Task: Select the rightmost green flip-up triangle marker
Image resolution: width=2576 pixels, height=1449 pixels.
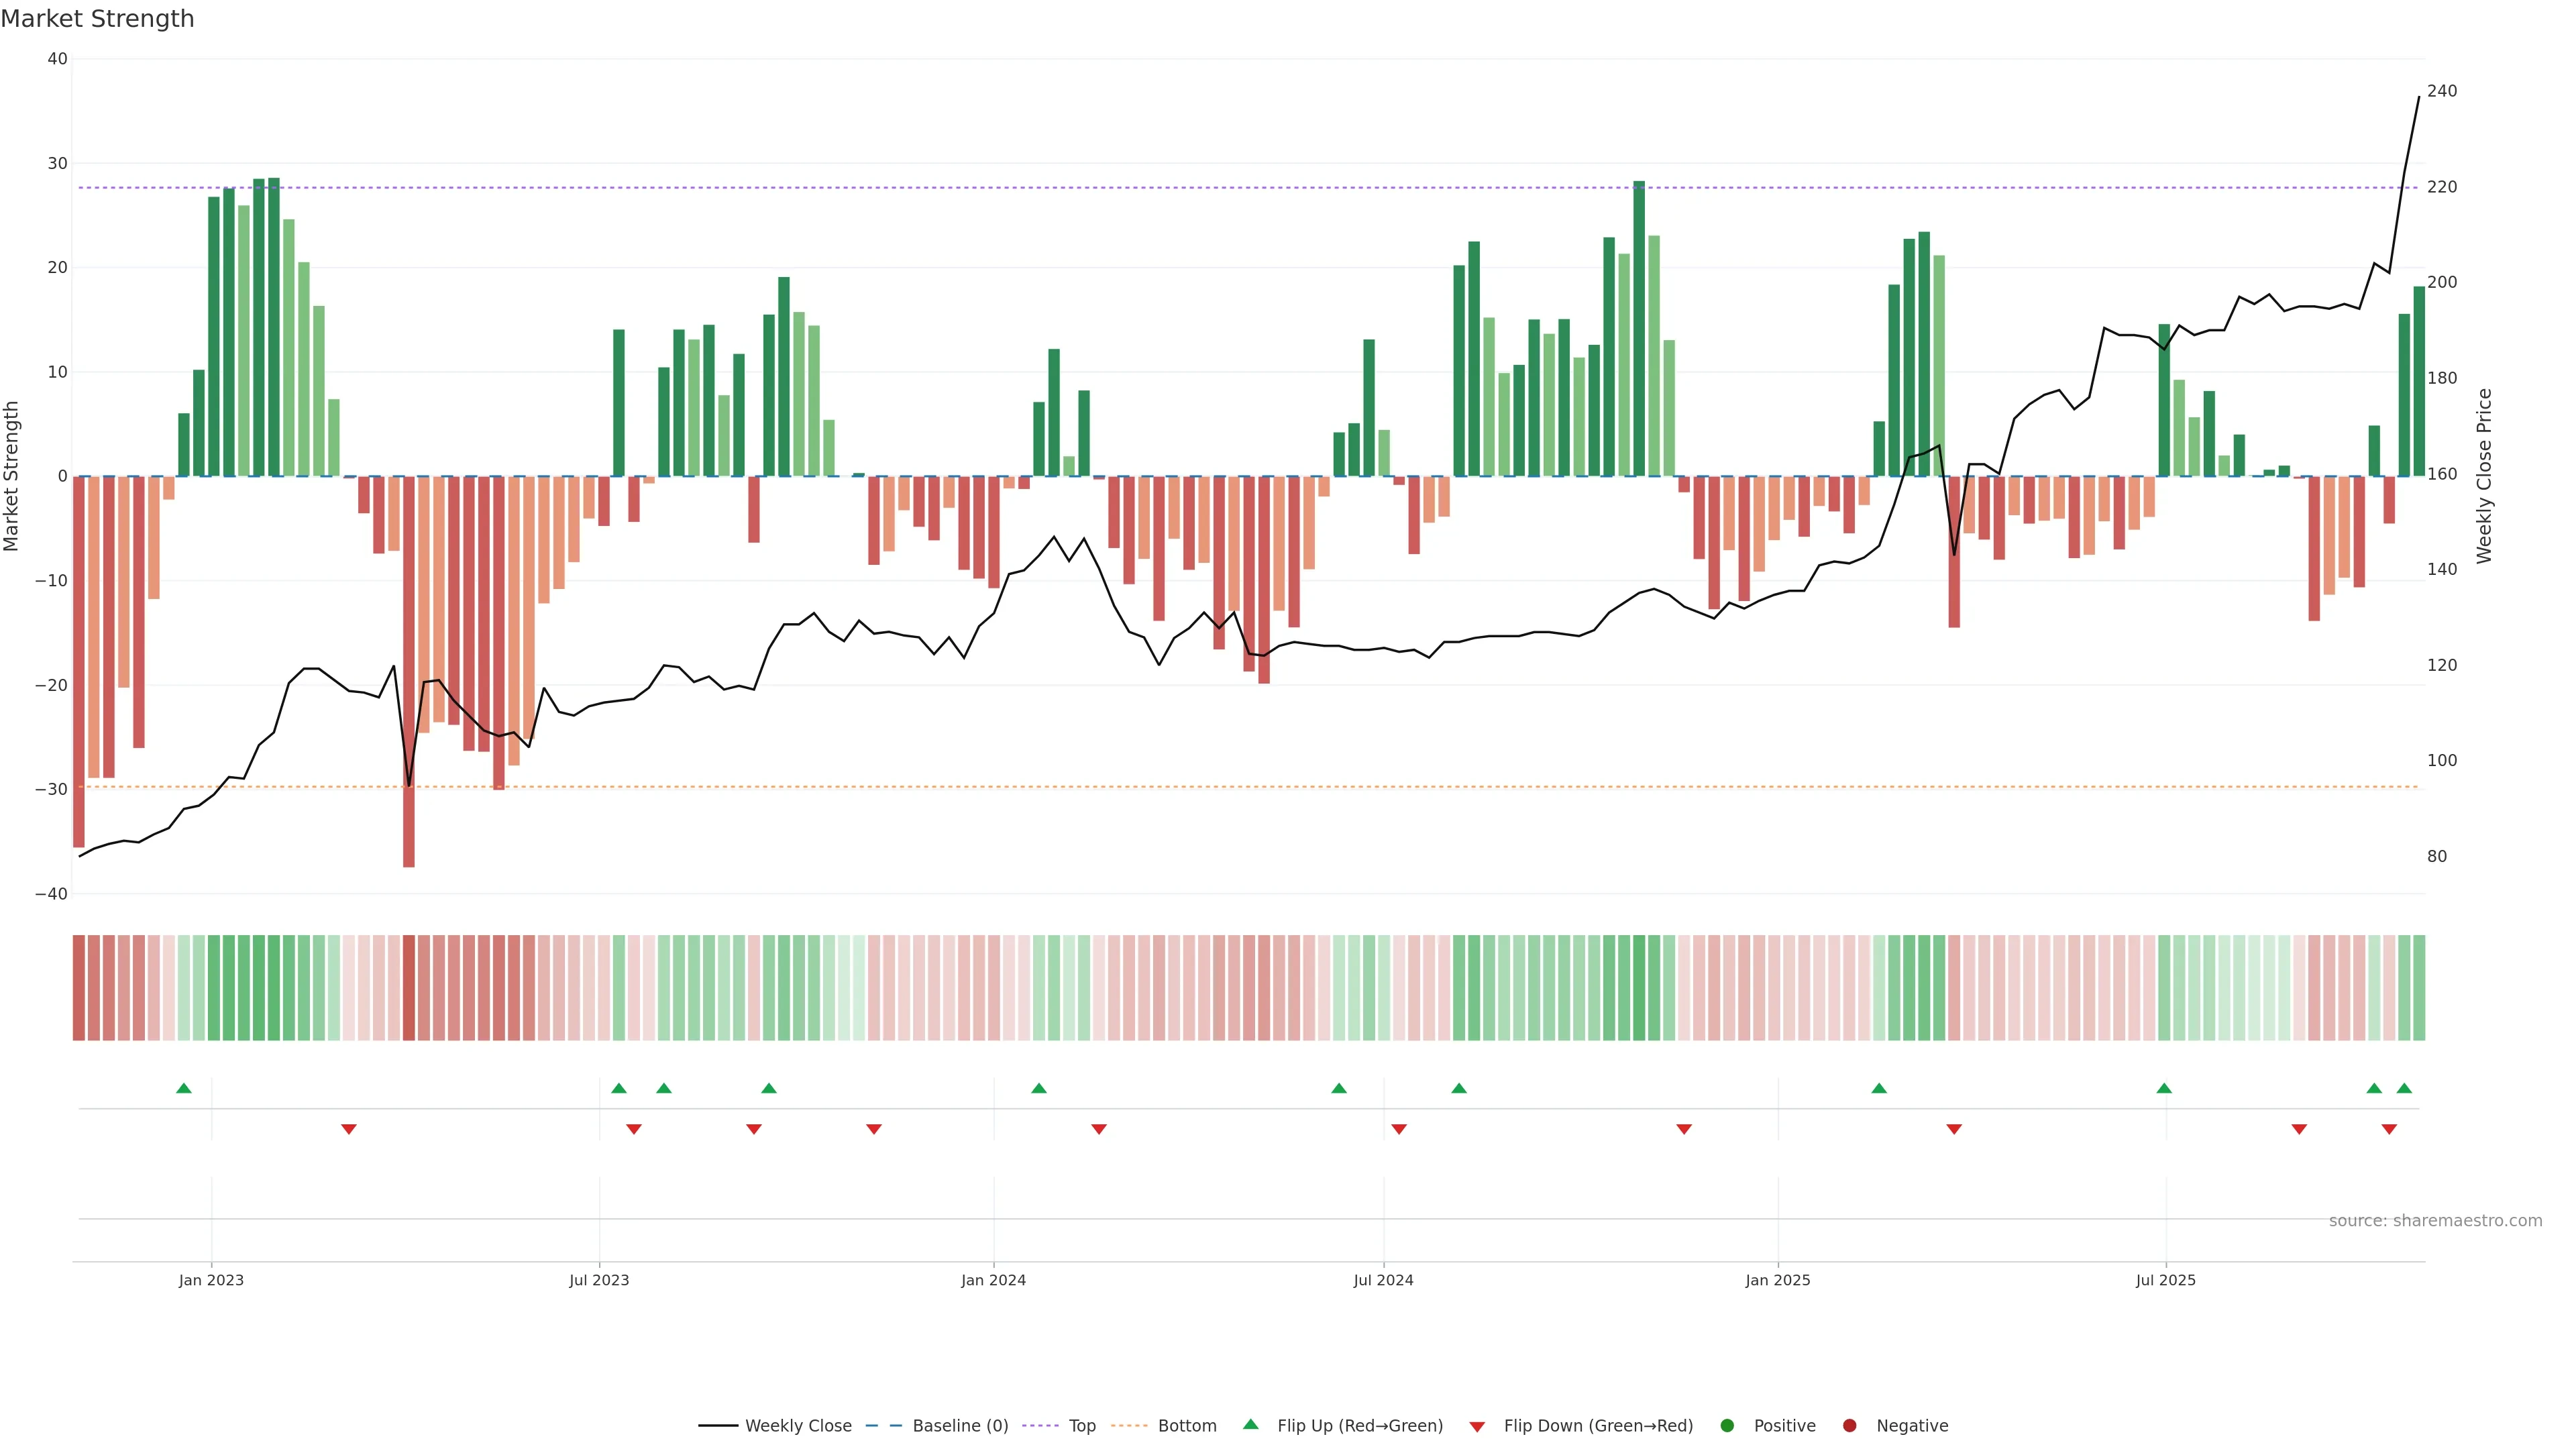Action: (2404, 1088)
